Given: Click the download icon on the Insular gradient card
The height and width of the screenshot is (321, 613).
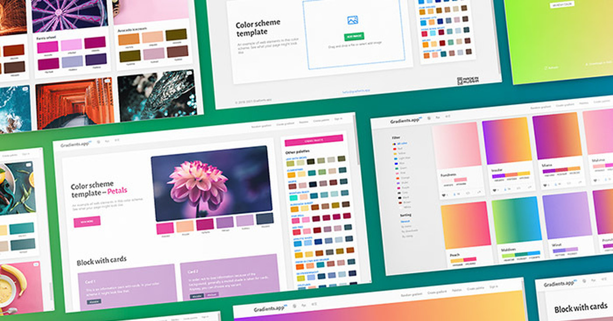Looking at the screenshot, I should coord(506,189).
